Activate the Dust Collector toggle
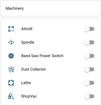The image size is (101, 105). [x=89, y=69]
